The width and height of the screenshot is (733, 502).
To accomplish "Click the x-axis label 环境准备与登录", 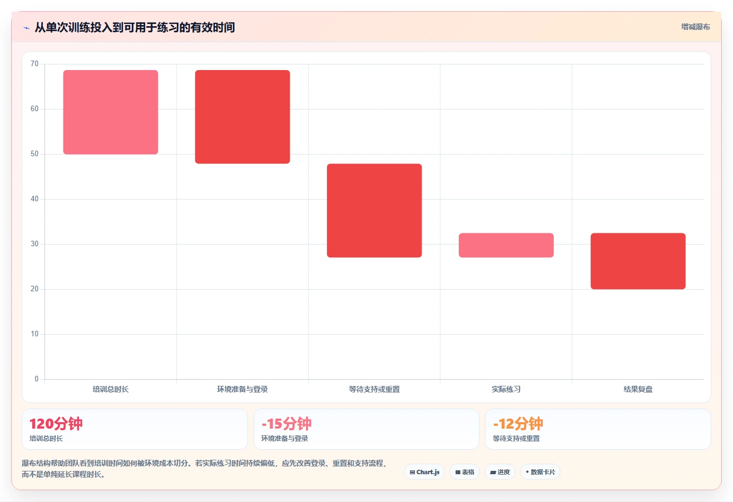I will click(242, 389).
